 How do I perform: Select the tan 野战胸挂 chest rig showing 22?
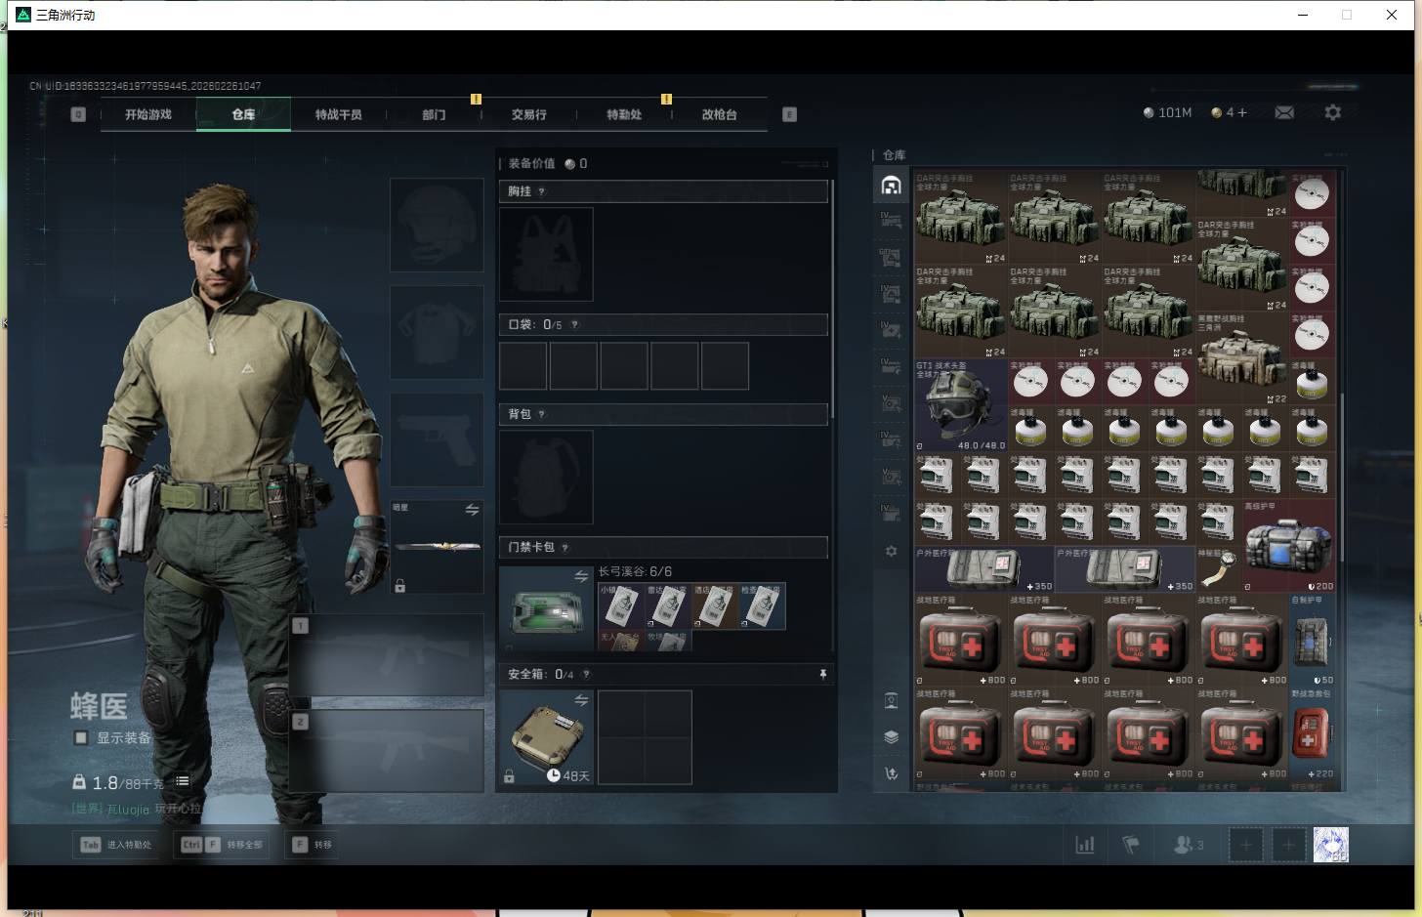coord(1242,358)
